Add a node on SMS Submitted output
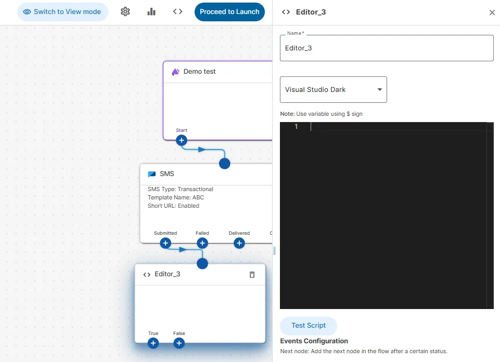Screen dimensions: 500x362 coord(165,243)
